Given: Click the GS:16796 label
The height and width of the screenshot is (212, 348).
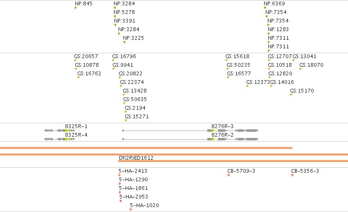Looking at the screenshot, I should coord(124,56).
